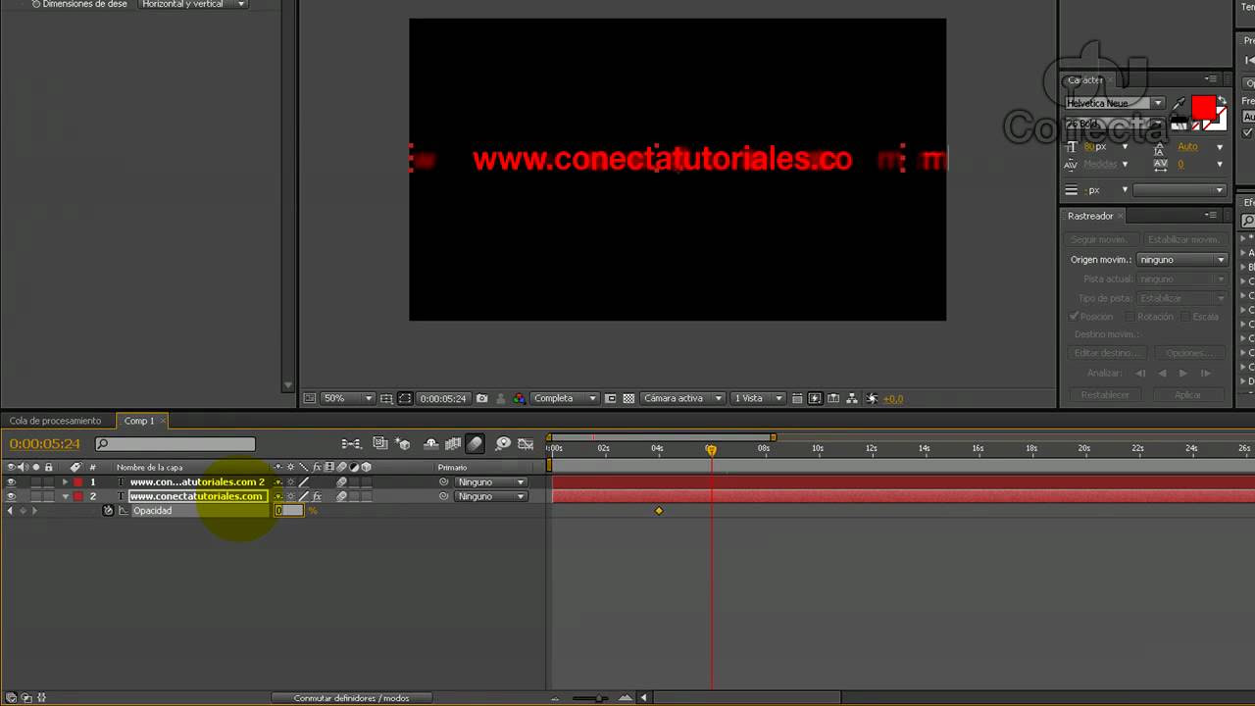Image resolution: width=1255 pixels, height=706 pixels.
Task: Toggle the Motion Blur enable button
Action: [476, 444]
